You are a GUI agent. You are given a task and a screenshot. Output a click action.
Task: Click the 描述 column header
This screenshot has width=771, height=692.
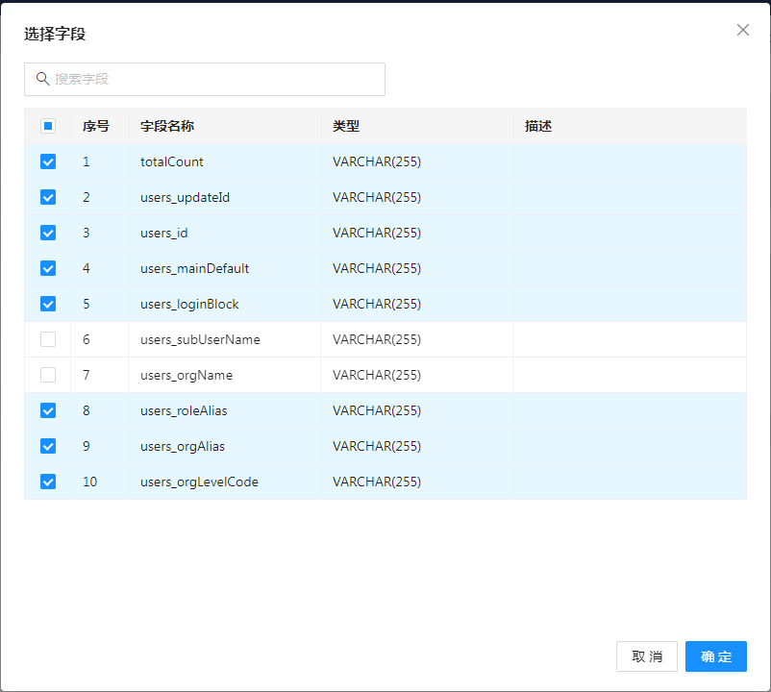(538, 126)
